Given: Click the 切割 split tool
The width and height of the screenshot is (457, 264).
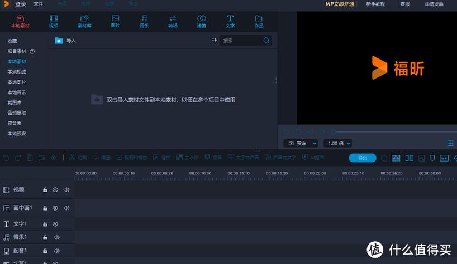Looking at the screenshot, I should [x=78, y=158].
